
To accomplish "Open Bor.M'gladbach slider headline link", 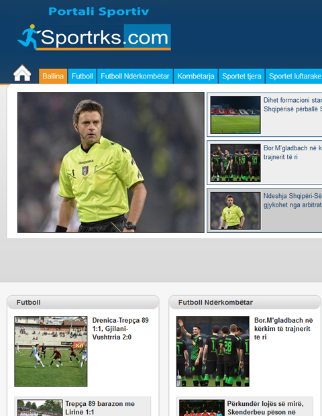I will (x=292, y=152).
